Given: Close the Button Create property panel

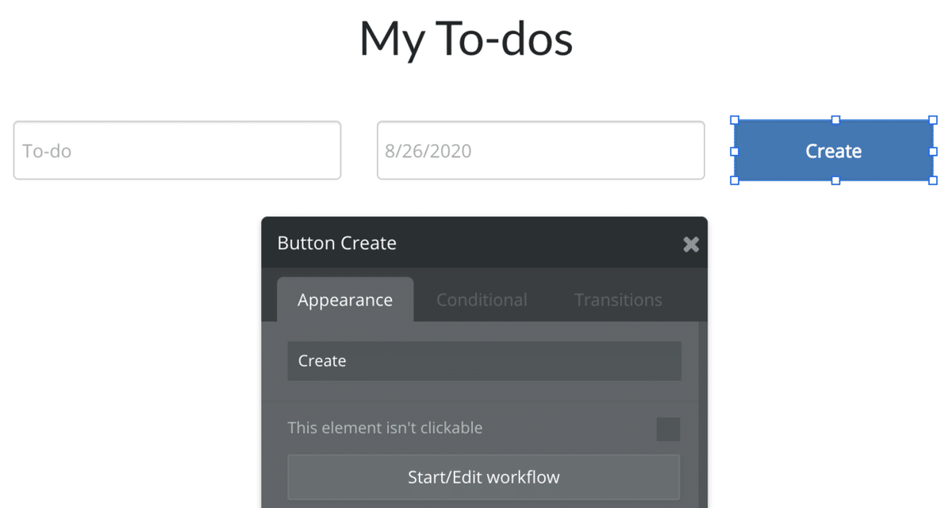Looking at the screenshot, I should click(691, 244).
